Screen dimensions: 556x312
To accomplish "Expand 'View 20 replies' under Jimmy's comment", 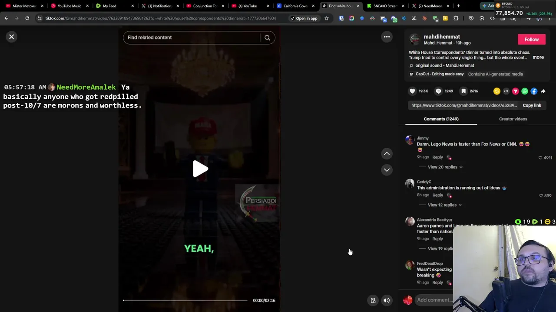I will coord(445,167).
